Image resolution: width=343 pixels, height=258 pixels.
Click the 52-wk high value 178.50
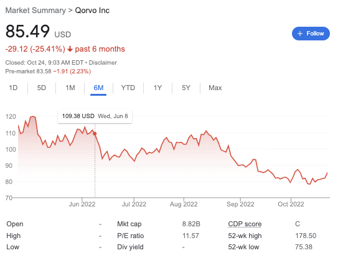pyautogui.click(x=306, y=236)
